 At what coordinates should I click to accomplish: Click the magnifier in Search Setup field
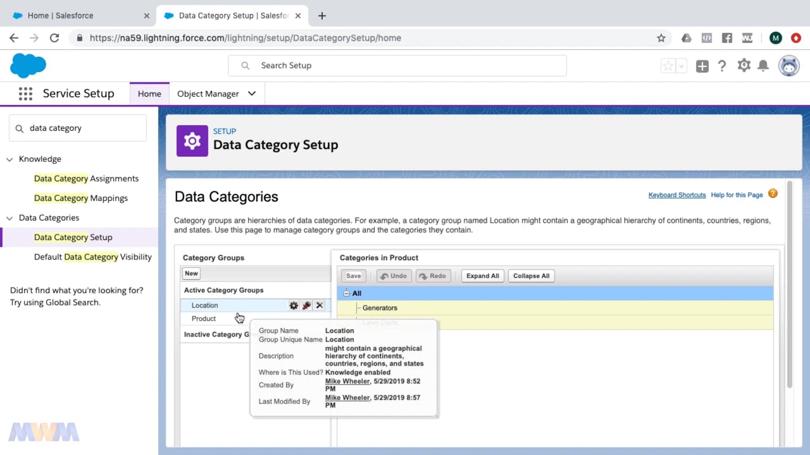point(246,66)
